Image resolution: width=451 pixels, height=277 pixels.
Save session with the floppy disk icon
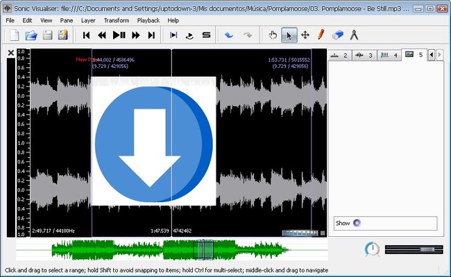click(47, 35)
